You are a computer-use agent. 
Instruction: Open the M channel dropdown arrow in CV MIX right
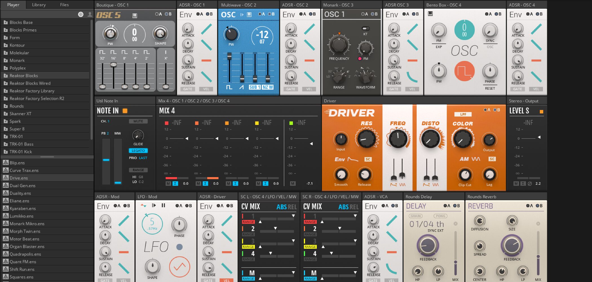point(355,272)
